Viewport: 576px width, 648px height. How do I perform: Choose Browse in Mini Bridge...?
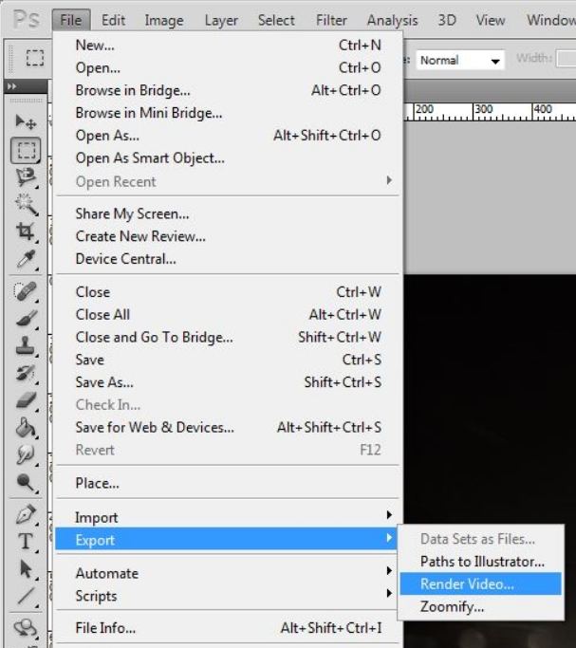(x=229, y=112)
